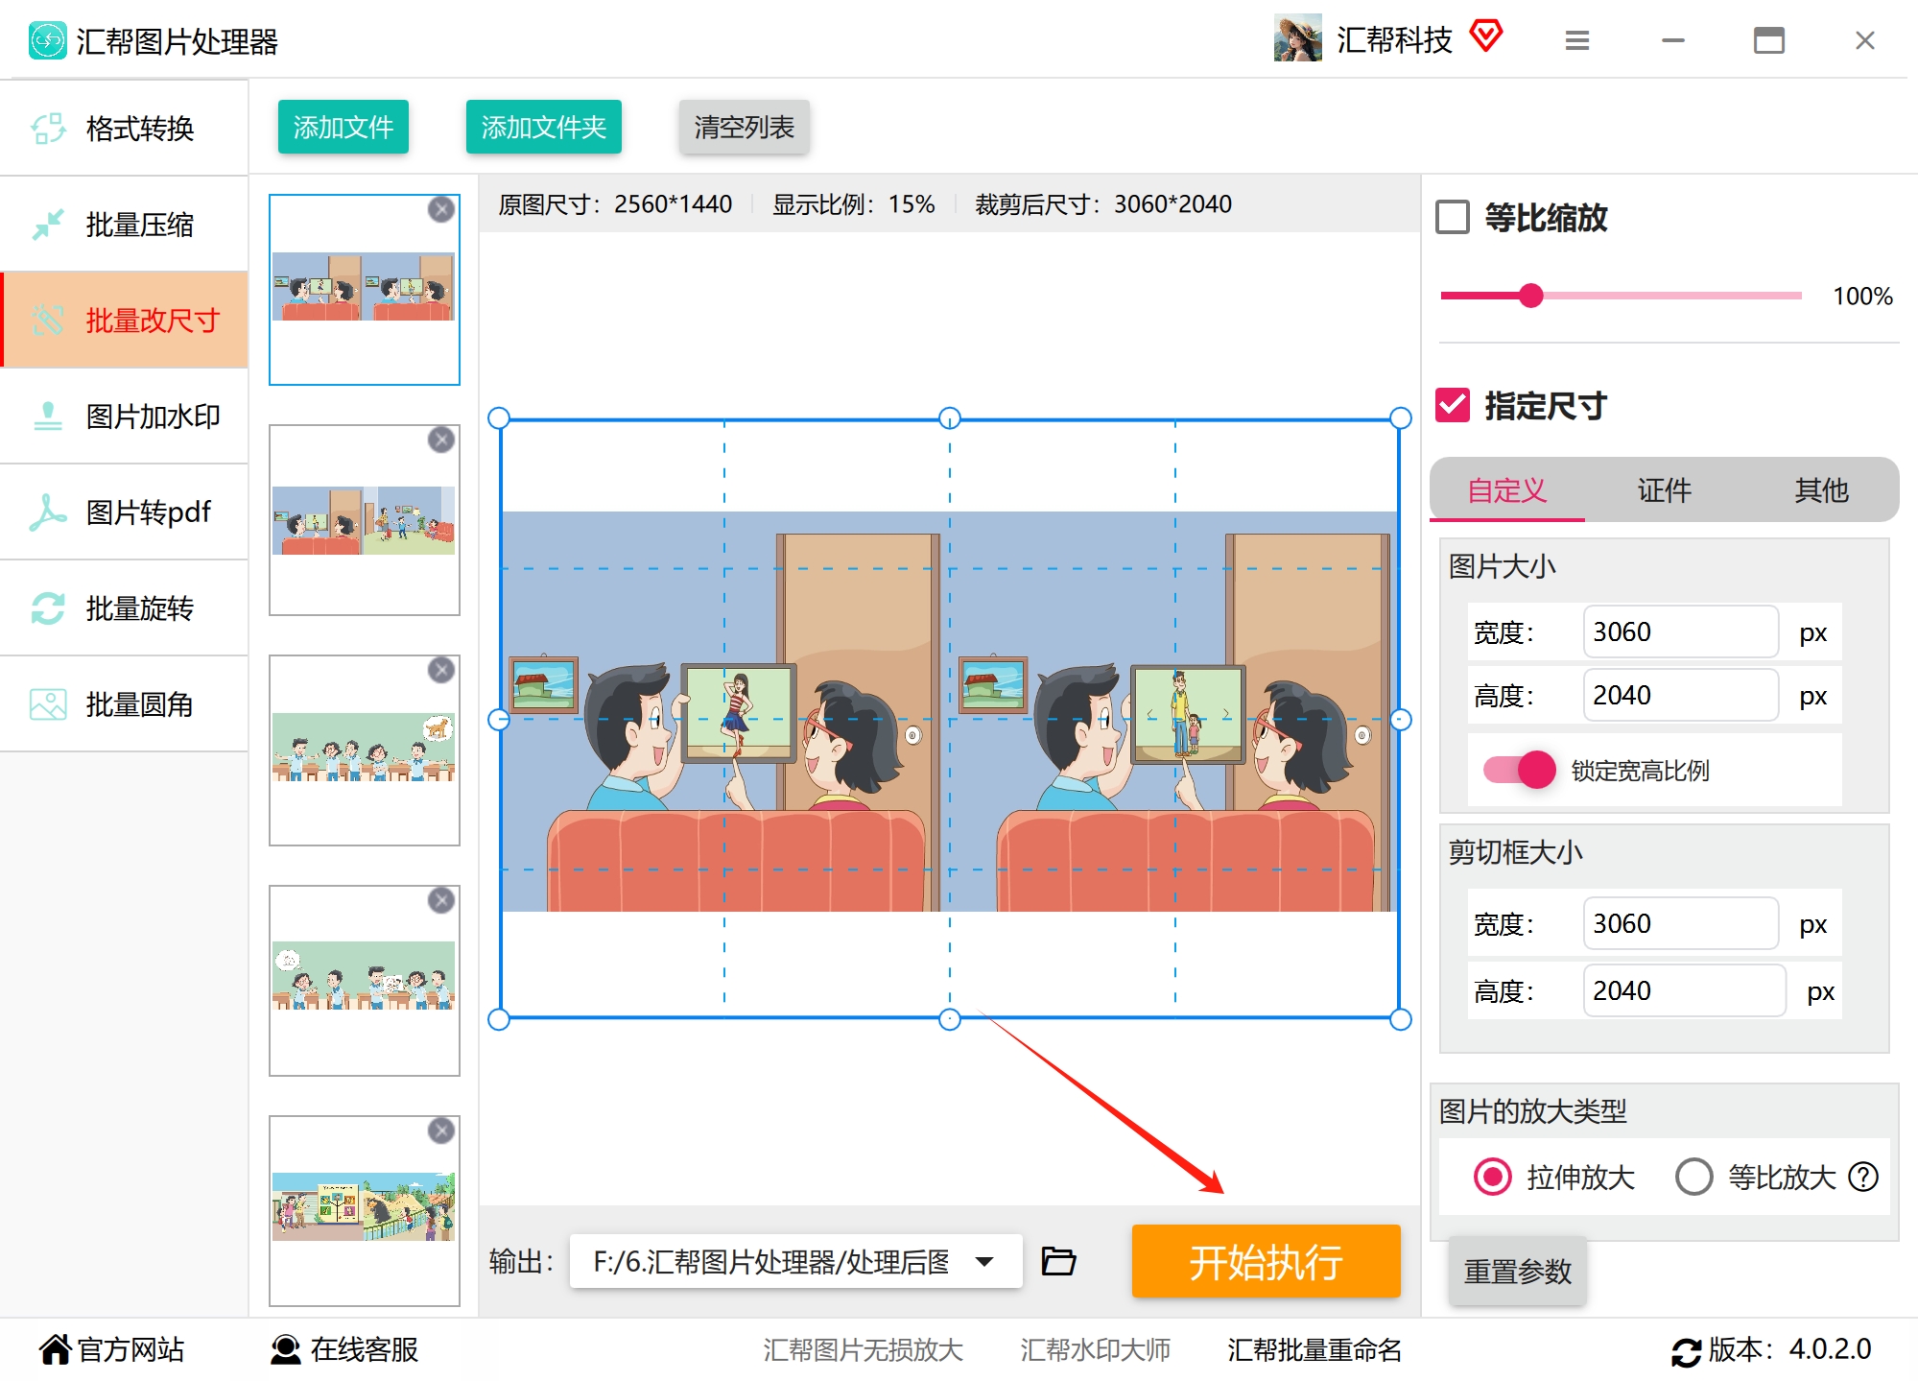1918x1381 pixels.
Task: Select the fourth image thumbnail
Action: [365, 981]
